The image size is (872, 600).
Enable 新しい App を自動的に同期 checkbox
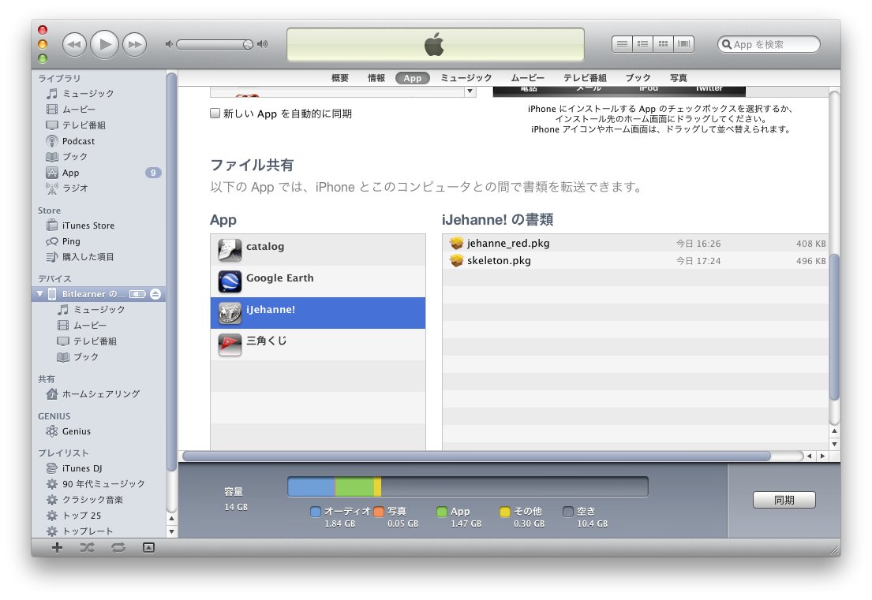[215, 114]
